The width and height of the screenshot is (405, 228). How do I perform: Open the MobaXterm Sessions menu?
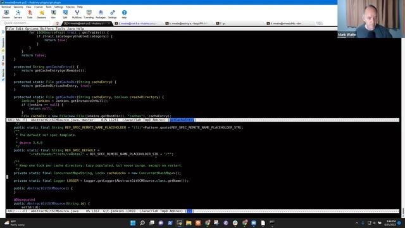[x=18, y=7]
